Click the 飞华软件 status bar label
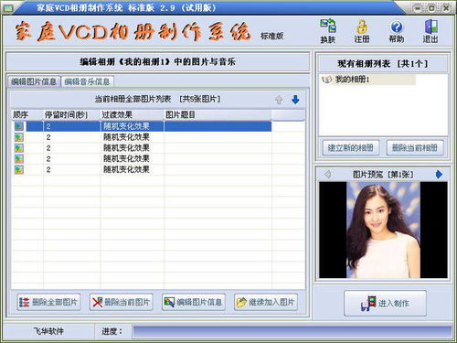 point(48,331)
